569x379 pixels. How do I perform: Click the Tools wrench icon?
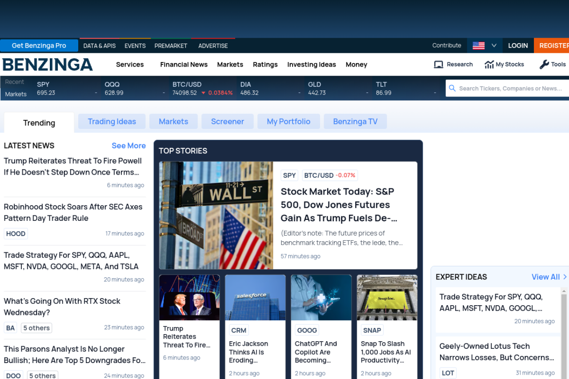544,64
